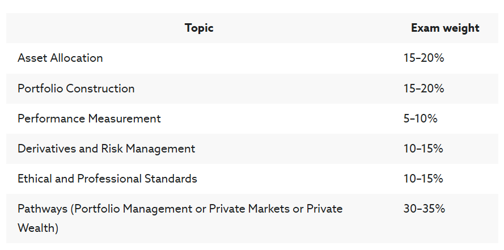Click the word Wealth on wrapped line
Screen dimensions: 504x250
[x=38, y=228]
